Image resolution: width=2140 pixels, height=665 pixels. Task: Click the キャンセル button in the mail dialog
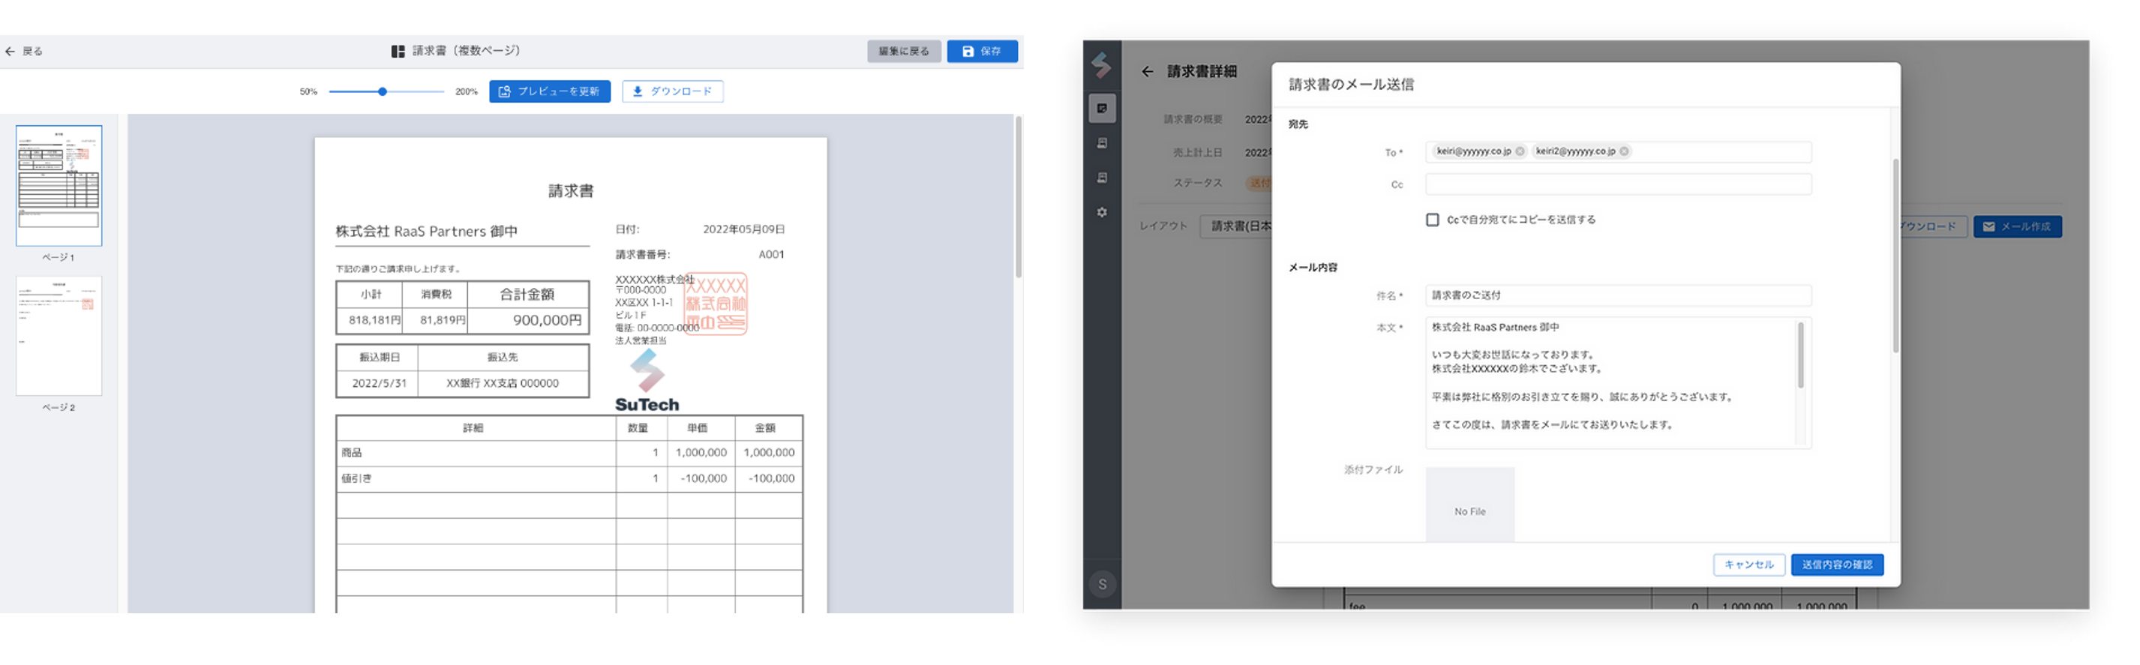point(1748,565)
